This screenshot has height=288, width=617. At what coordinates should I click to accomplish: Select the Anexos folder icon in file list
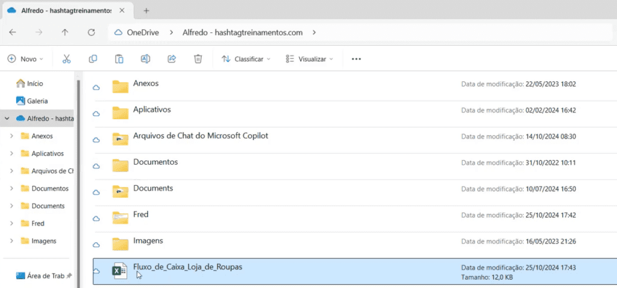pos(121,87)
